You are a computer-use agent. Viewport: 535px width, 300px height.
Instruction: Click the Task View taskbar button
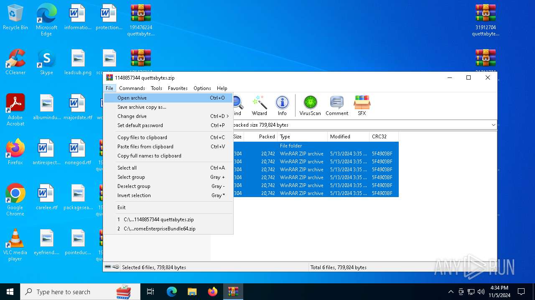(150, 292)
